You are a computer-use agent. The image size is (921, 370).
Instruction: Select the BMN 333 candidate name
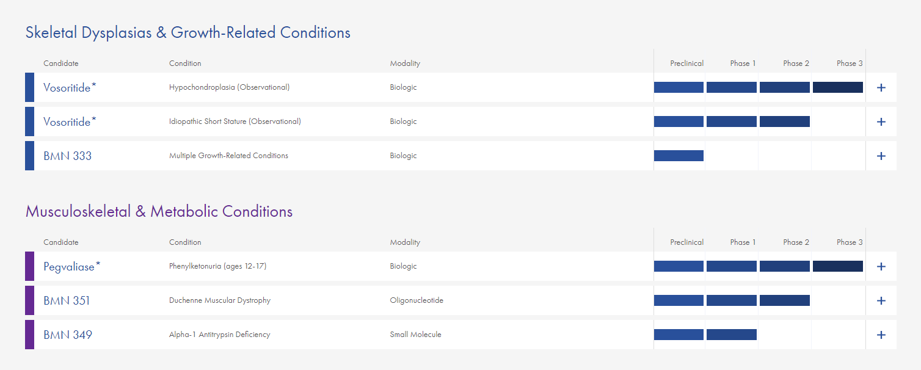[67, 156]
